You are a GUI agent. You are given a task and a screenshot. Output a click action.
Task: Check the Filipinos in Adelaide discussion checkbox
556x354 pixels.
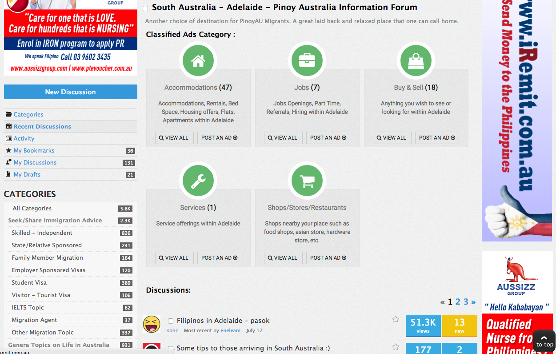pyautogui.click(x=171, y=321)
